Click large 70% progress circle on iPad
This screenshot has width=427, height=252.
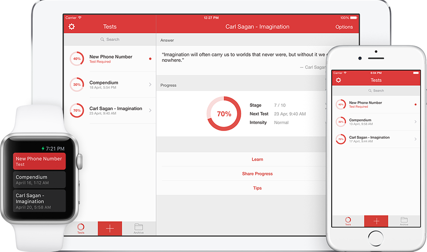224,114
